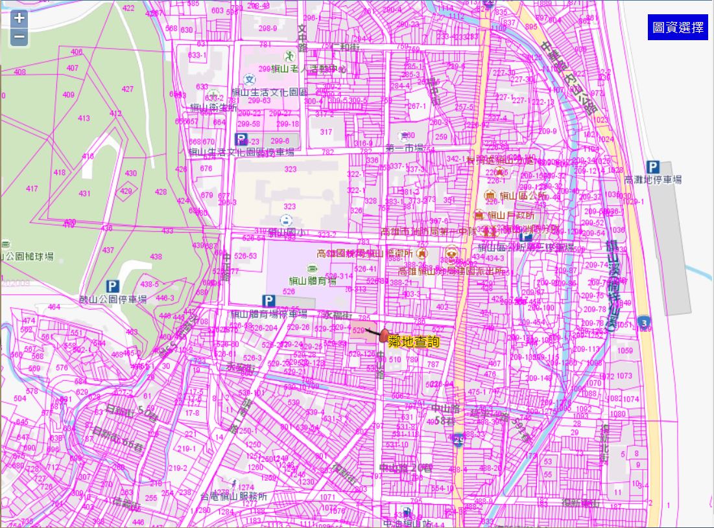The width and height of the screenshot is (714, 528).
Task: Select parcel number 464
Action: (x=54, y=307)
